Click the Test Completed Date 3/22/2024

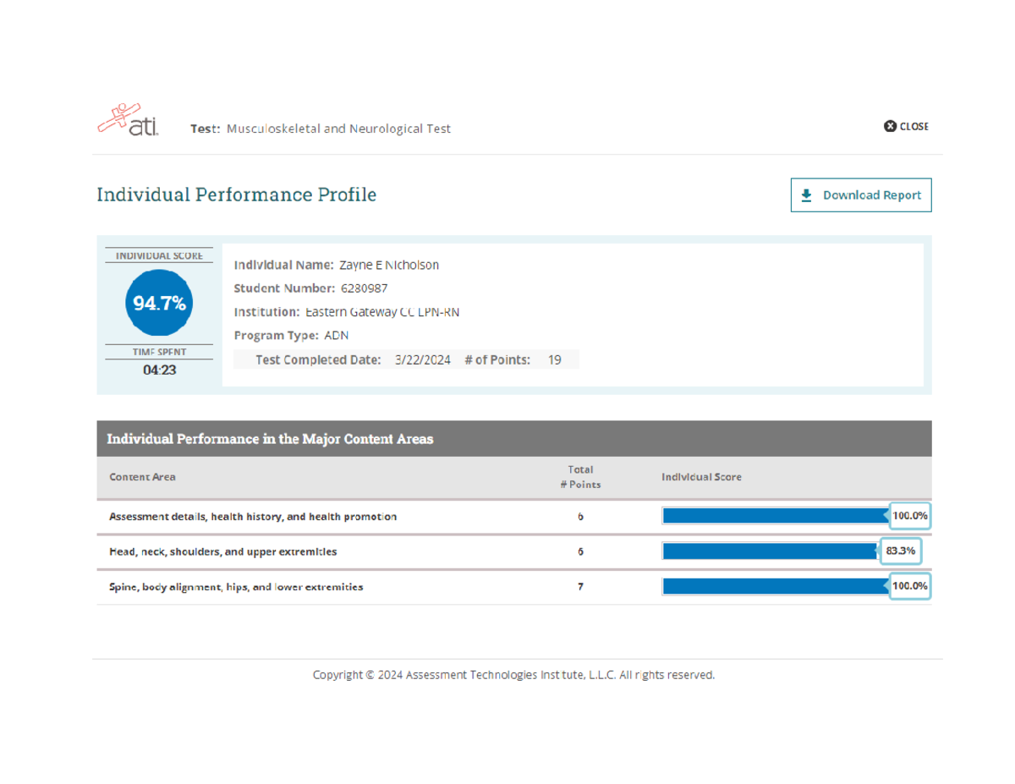click(x=423, y=359)
